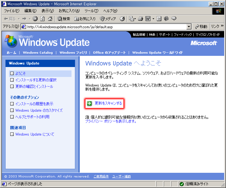This screenshot has width=226, height=188.
Task: Open the Mail button dropdown arrow
Action: click(x=135, y=19)
